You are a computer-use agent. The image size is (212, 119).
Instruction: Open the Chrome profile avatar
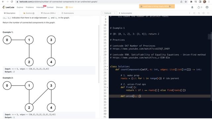coord(205,2)
